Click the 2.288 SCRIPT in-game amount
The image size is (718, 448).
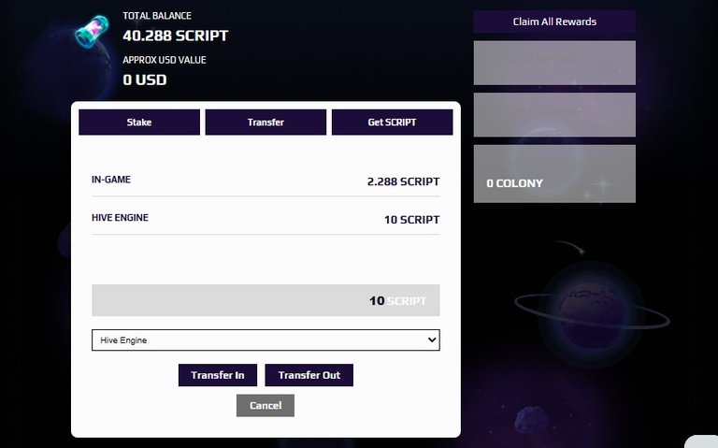pos(403,181)
